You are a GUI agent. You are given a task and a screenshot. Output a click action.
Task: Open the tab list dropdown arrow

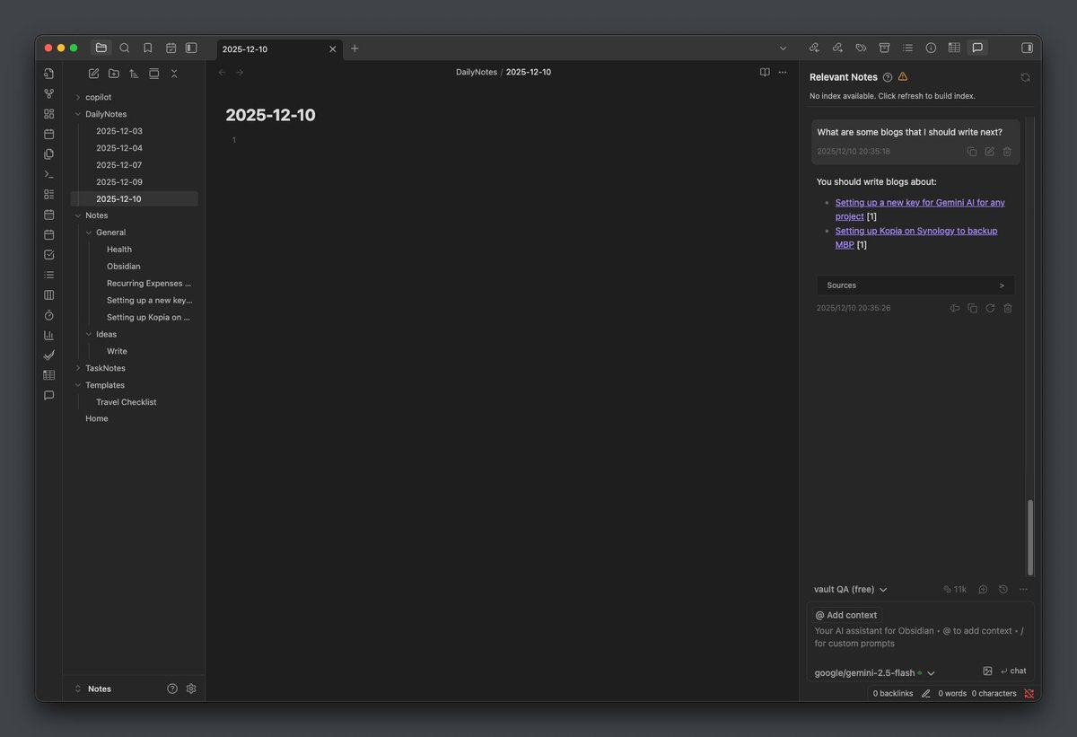(x=783, y=48)
